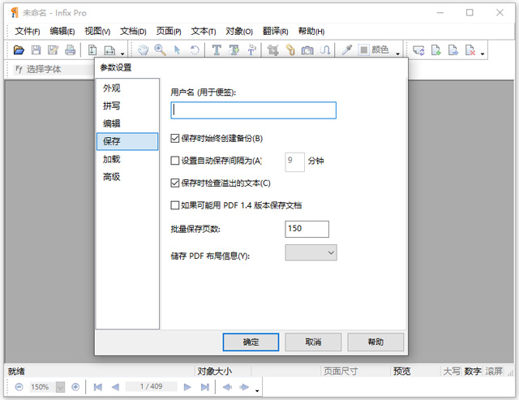
Task: Open the 对象(O) menu
Action: 239,31
